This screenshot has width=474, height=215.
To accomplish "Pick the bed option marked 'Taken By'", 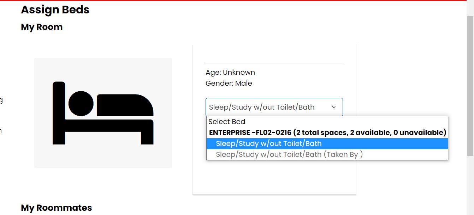I will point(289,154).
